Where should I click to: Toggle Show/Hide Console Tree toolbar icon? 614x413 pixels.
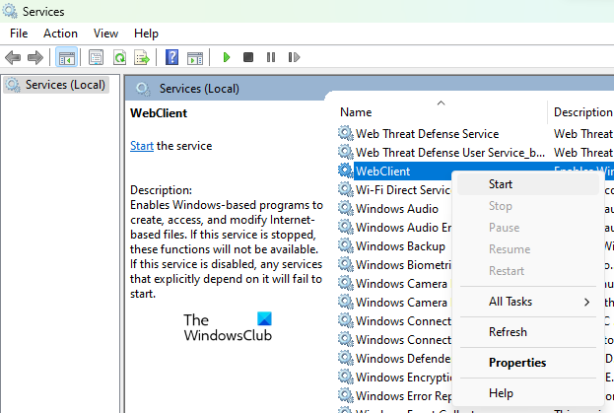coord(66,57)
